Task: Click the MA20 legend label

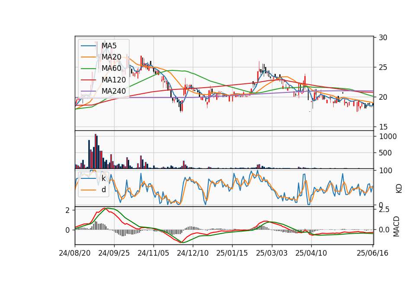Action: 112,57
